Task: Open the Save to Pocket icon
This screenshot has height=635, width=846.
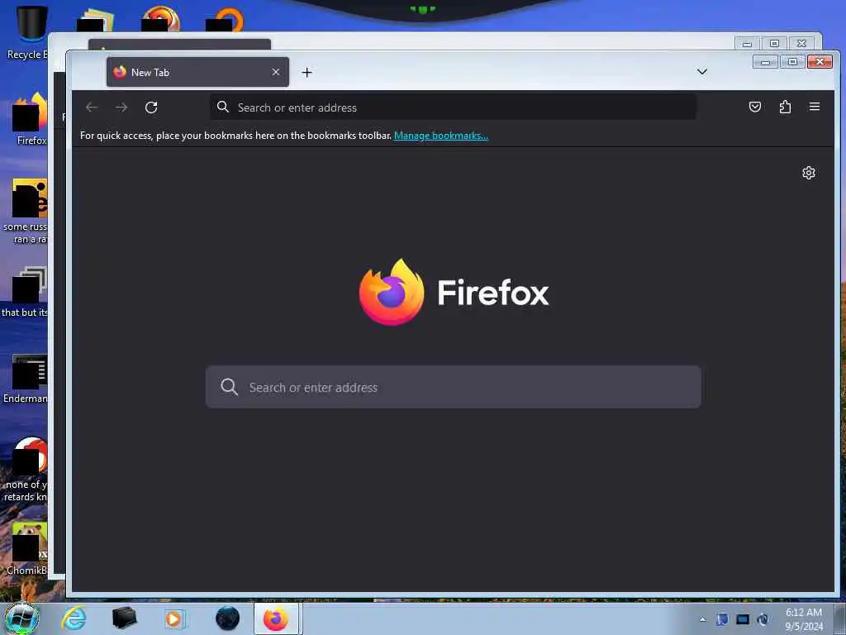Action: tap(755, 107)
